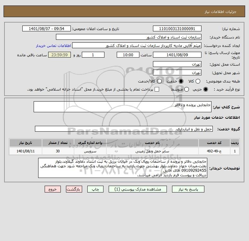Viewport: 249px width, 241px height.
Task: Select the خدمت radio button
Action: 181,81
